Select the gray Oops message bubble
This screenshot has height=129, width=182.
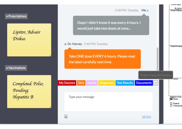[111, 25]
